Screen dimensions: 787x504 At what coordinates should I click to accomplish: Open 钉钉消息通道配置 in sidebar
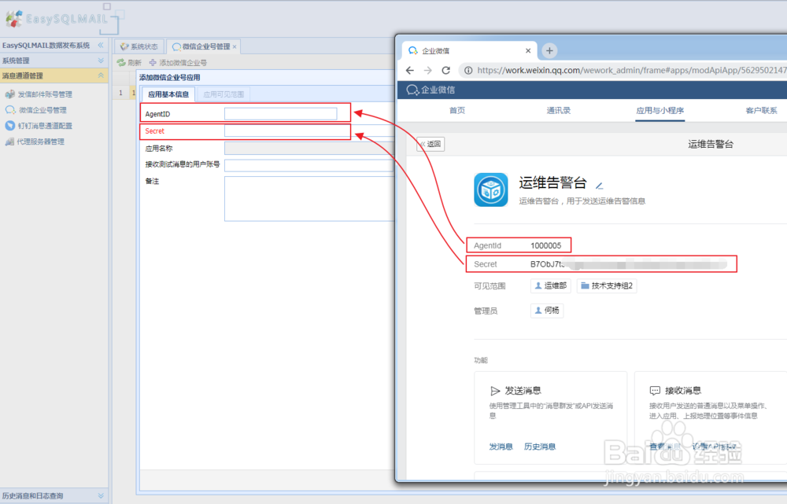click(x=45, y=126)
